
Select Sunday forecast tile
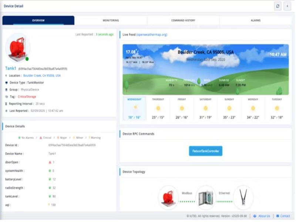click(229, 108)
